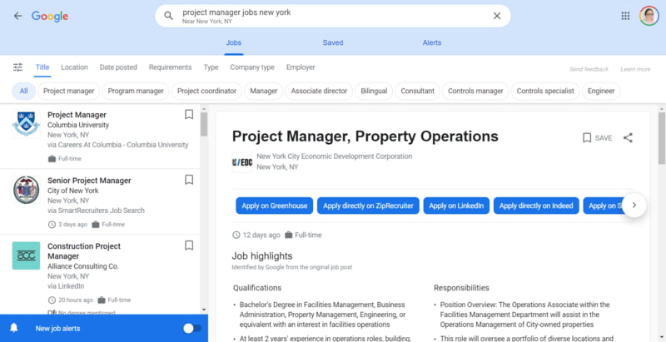Viewport: 666px width, 342px height.
Task: Click the job list scroll down arrow
Action: (204, 310)
